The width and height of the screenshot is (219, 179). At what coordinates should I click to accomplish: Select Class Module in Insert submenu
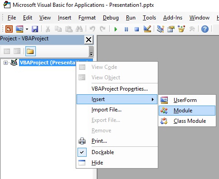point(187,121)
